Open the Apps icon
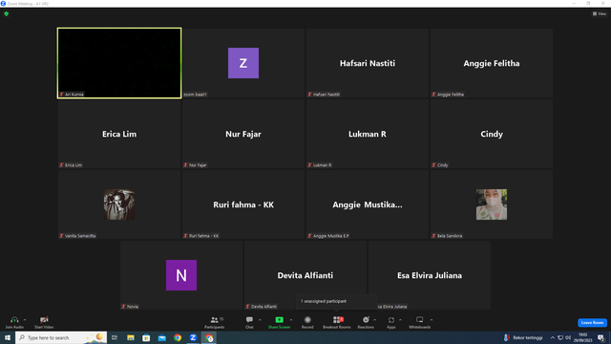611x344 pixels. pos(391,320)
